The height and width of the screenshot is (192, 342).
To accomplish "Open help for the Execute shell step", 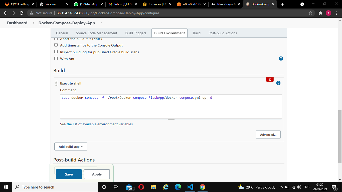I will click(x=278, y=83).
